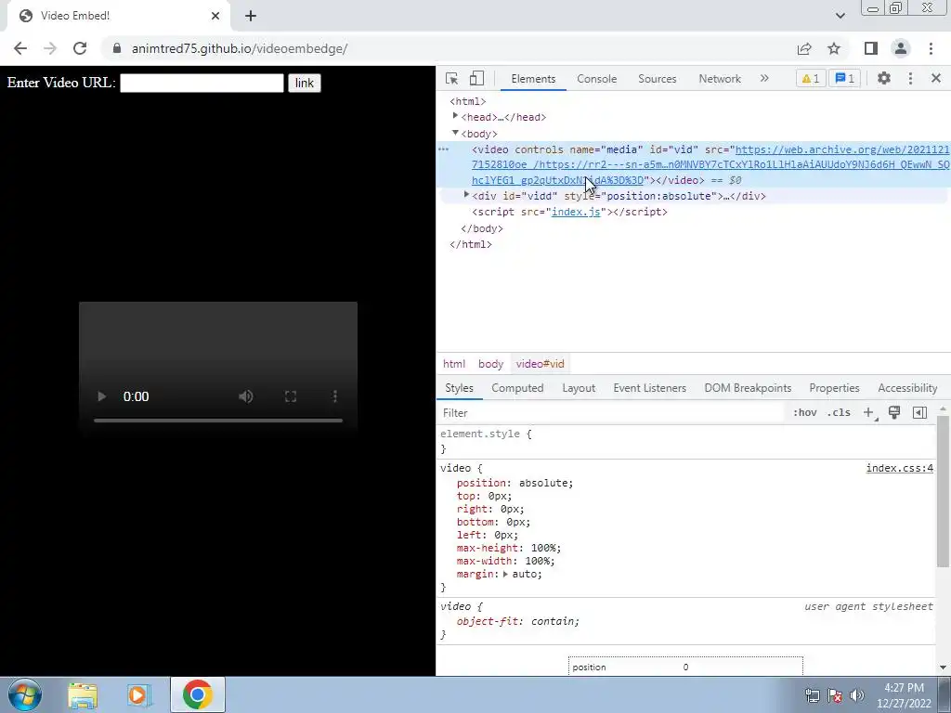Open system volume tray icon
Viewport: 951px width, 713px height.
point(857,695)
